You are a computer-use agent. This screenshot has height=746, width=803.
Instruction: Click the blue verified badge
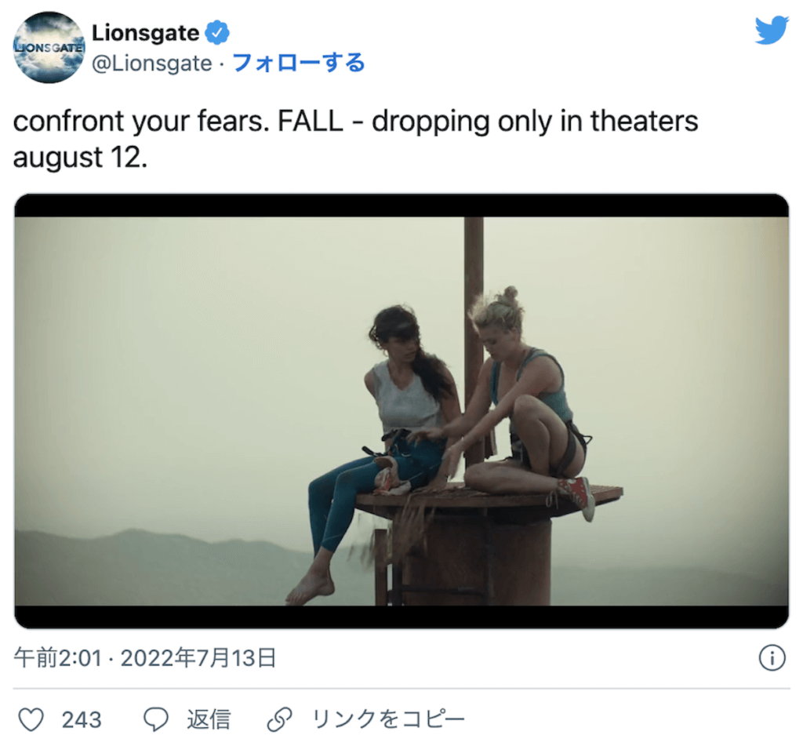[x=217, y=33]
